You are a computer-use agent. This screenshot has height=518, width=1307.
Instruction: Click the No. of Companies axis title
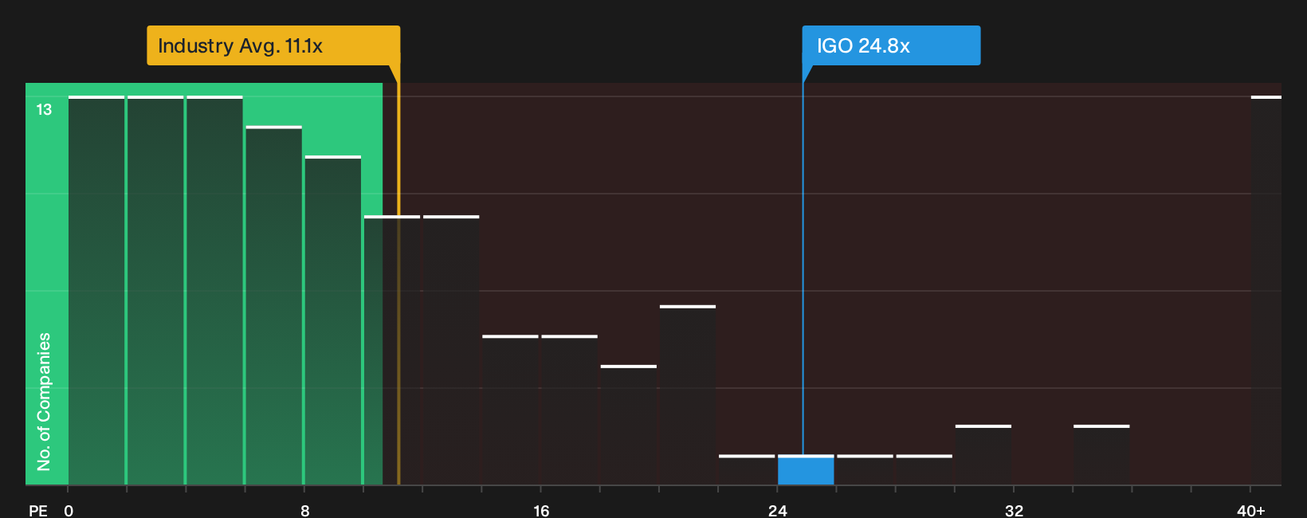coord(44,402)
